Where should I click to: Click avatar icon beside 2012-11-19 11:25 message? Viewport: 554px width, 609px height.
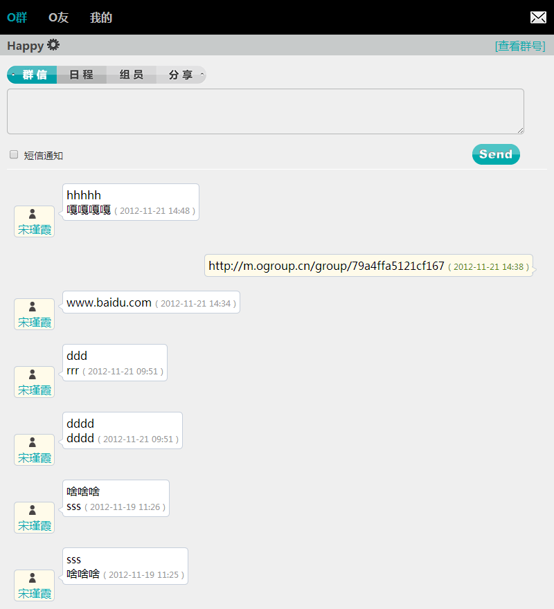33,578
